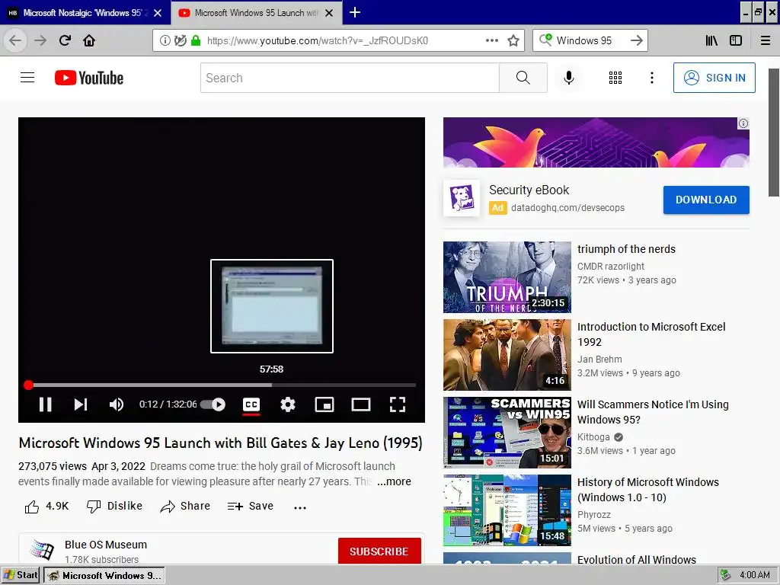780x585 pixels.
Task: Open a new browser tab
Action: coord(355,12)
